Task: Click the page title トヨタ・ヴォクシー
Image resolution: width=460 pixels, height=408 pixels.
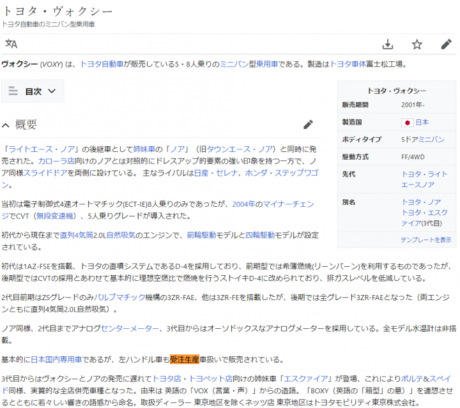Action: pos(57,11)
